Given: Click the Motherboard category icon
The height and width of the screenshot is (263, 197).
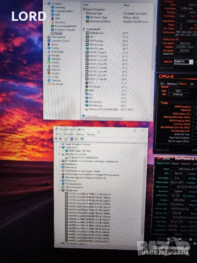Looking at the screenshot, I should point(49,37).
